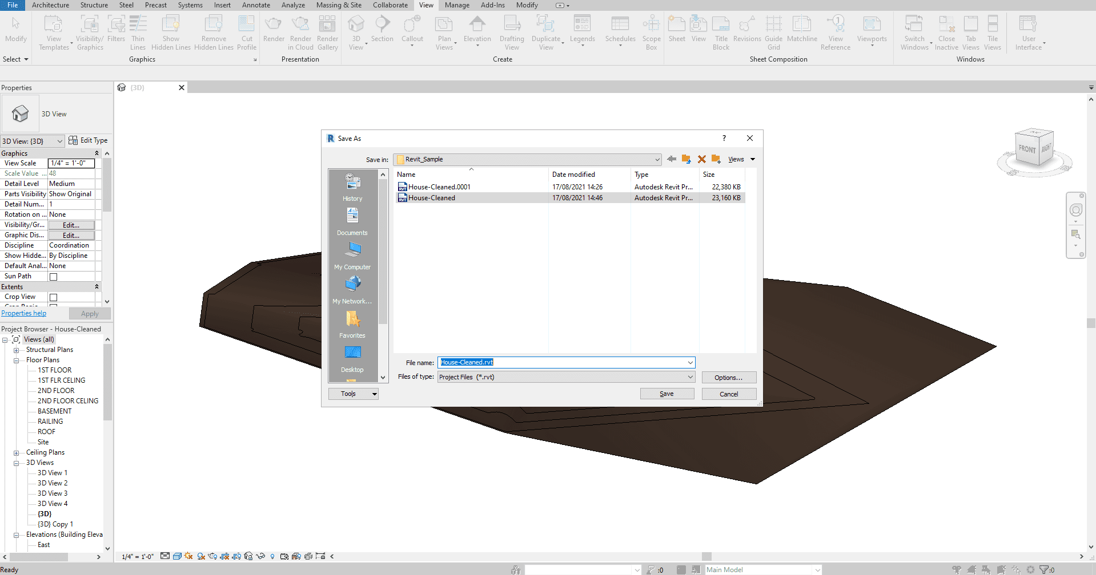Open the Tools dropdown in dialog
Screen dimensions: 1096x575
(x=353, y=394)
